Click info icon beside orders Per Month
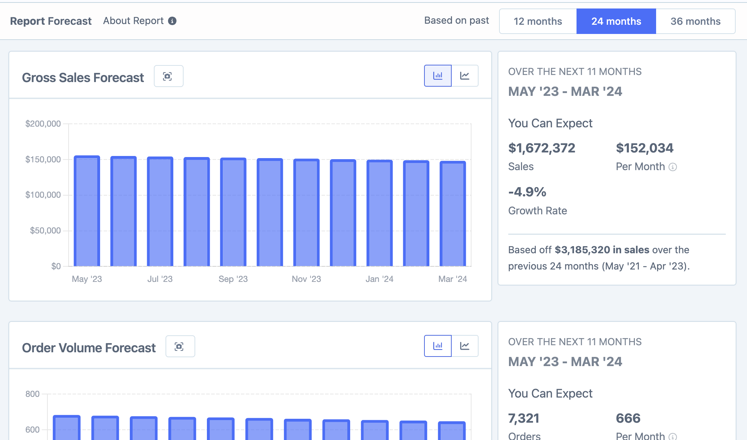747x440 pixels. 673,436
